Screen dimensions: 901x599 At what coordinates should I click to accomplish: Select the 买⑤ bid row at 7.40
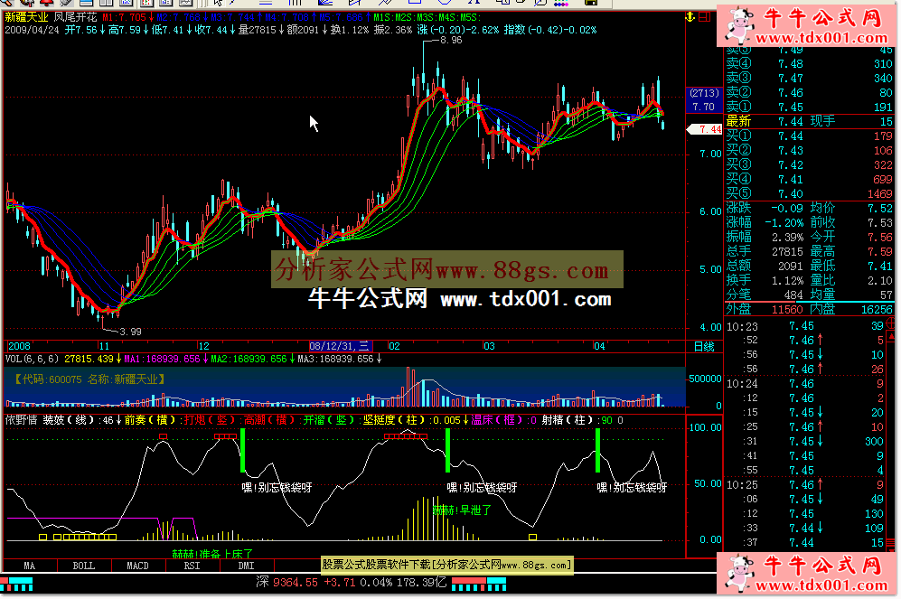pos(809,193)
